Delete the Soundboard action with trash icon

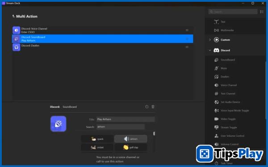(x=153, y=107)
